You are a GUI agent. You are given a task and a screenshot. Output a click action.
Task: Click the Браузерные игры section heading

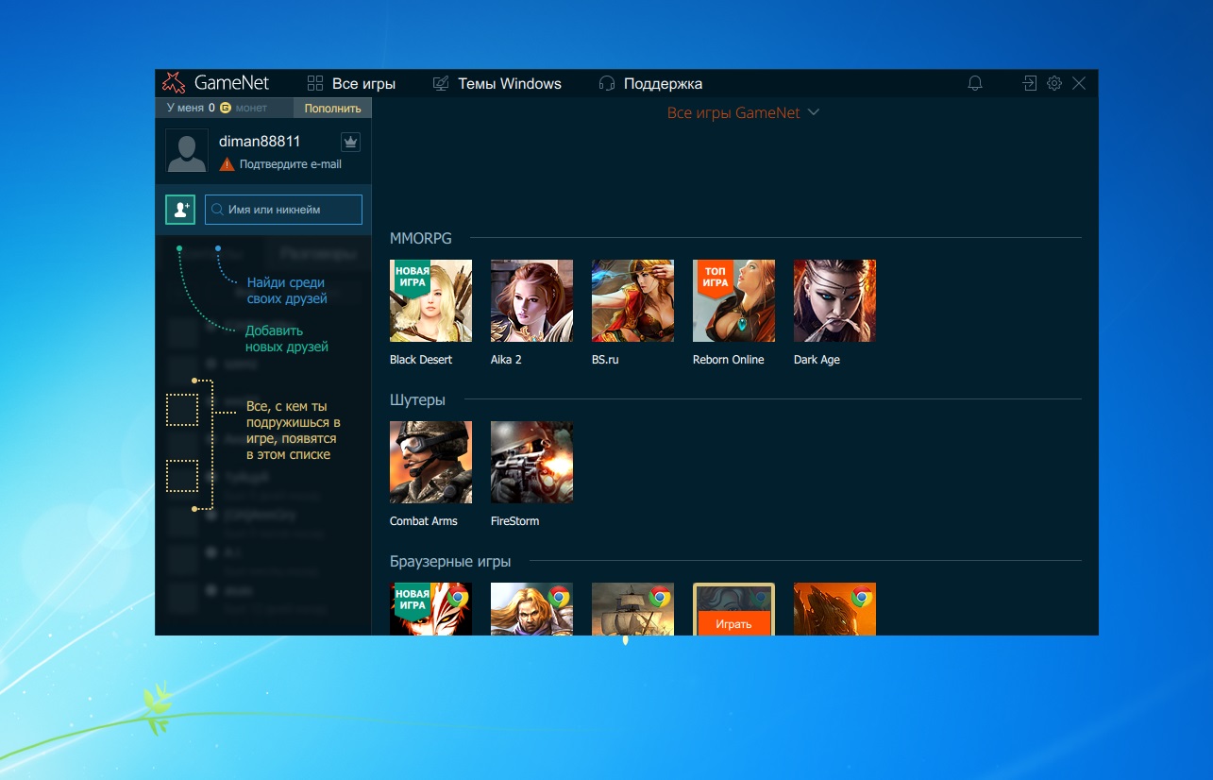click(450, 562)
